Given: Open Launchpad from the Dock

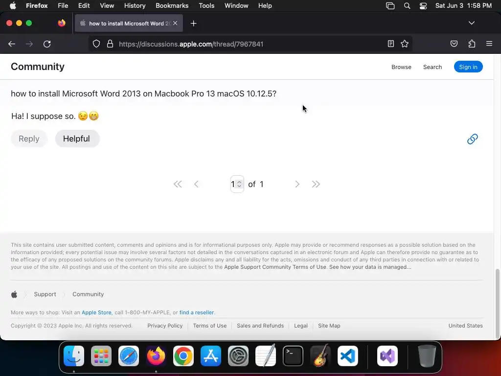Looking at the screenshot, I should tap(101, 356).
